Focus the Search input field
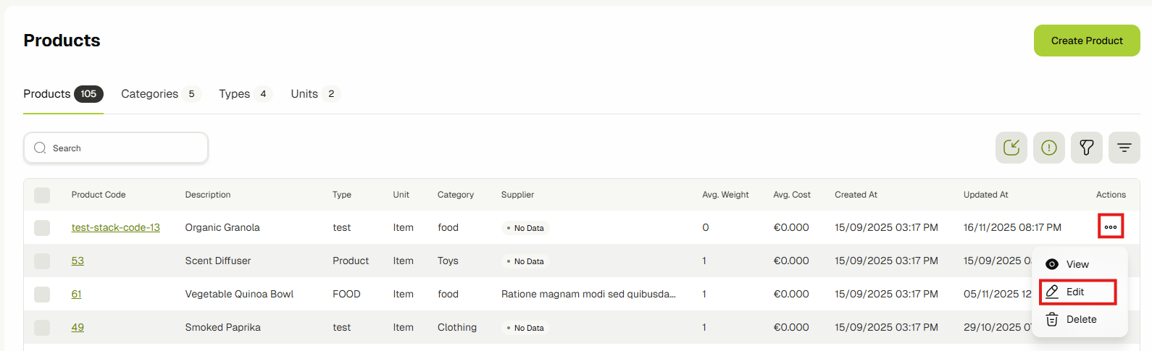The image size is (1152, 351). (x=123, y=148)
